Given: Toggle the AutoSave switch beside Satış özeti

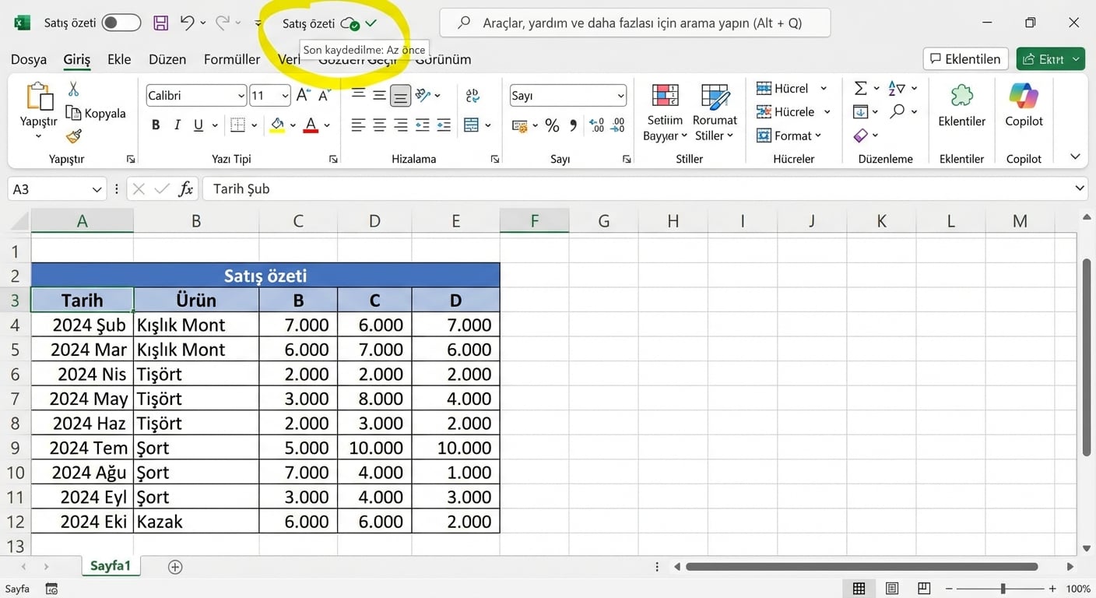Looking at the screenshot, I should [x=121, y=23].
